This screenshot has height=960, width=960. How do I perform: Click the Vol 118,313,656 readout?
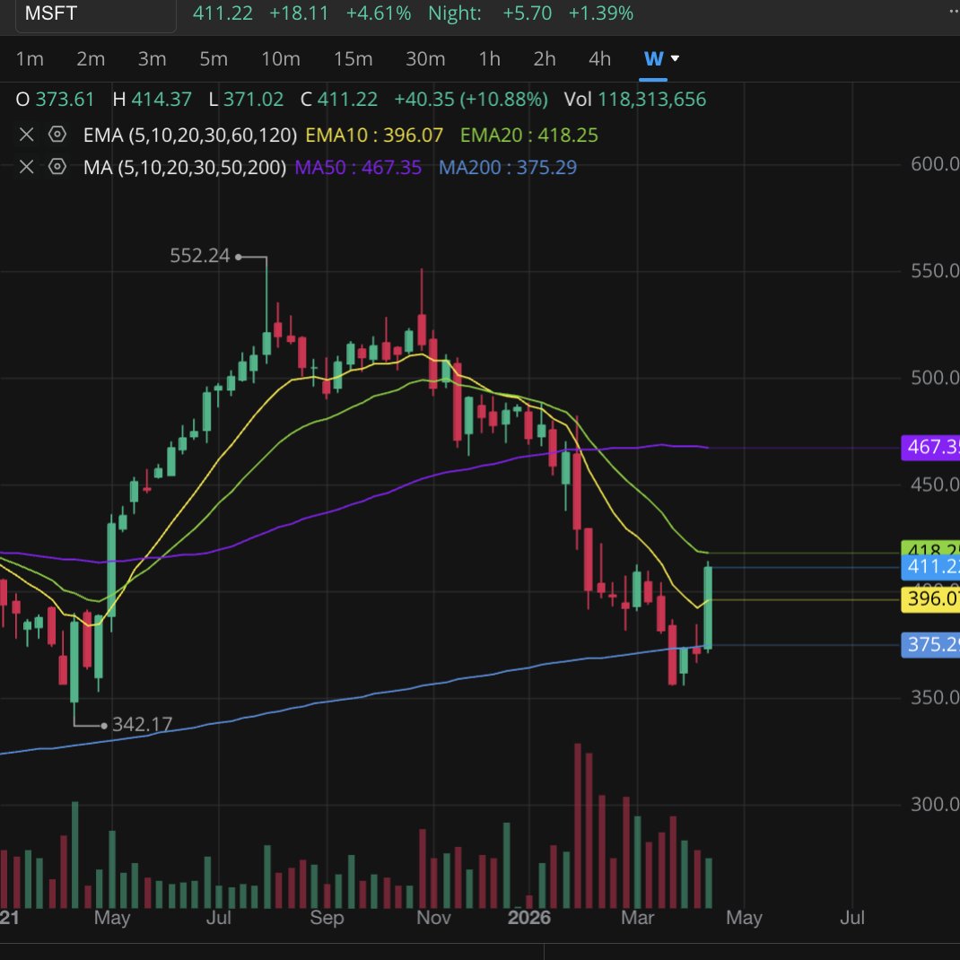tap(635, 100)
